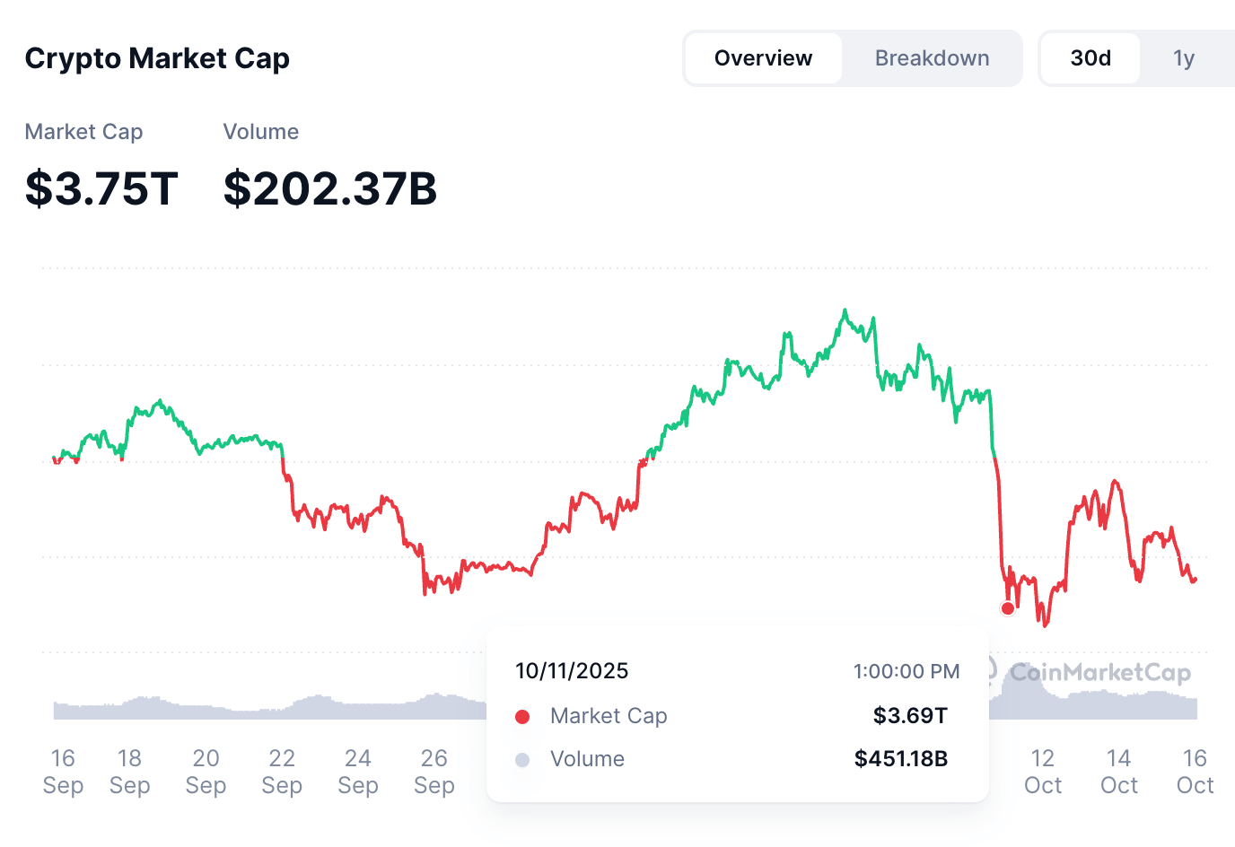Image resolution: width=1235 pixels, height=847 pixels.
Task: Click the Volume value $202.37B
Action: tap(330, 188)
